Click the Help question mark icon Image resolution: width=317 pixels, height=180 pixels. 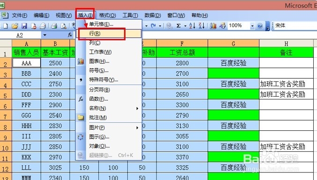tap(260, 26)
